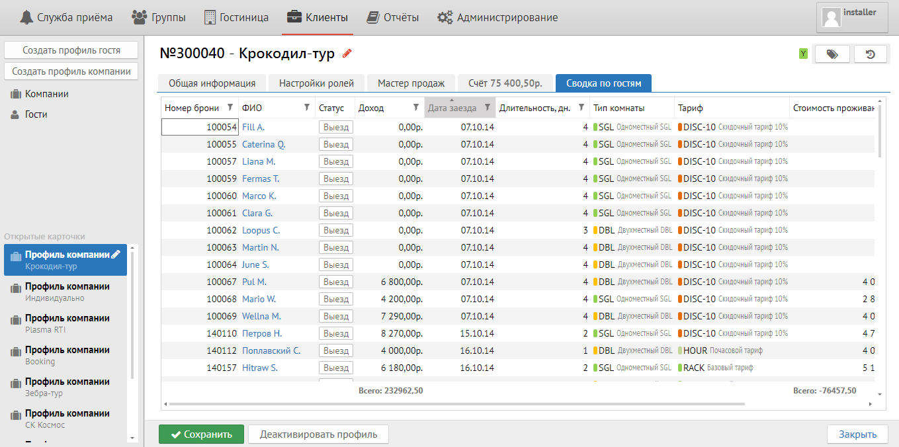
Task: Open the Зебра-тур company profile card
Action: click(66, 387)
